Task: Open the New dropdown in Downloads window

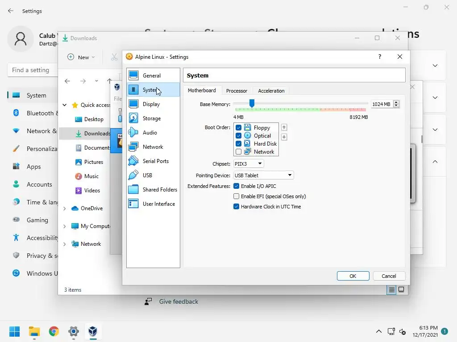Action: 81,57
